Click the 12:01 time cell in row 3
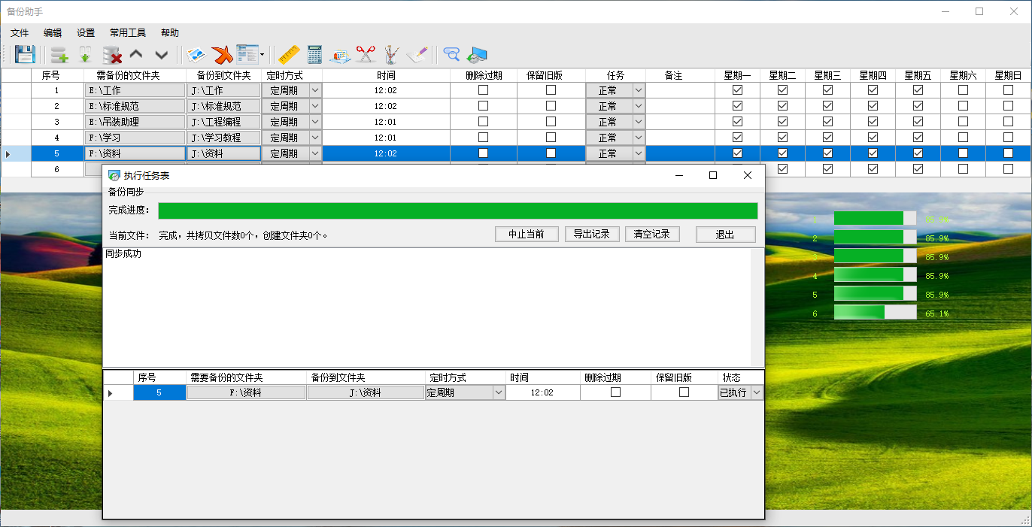Viewport: 1032px width, 527px height. [x=386, y=121]
